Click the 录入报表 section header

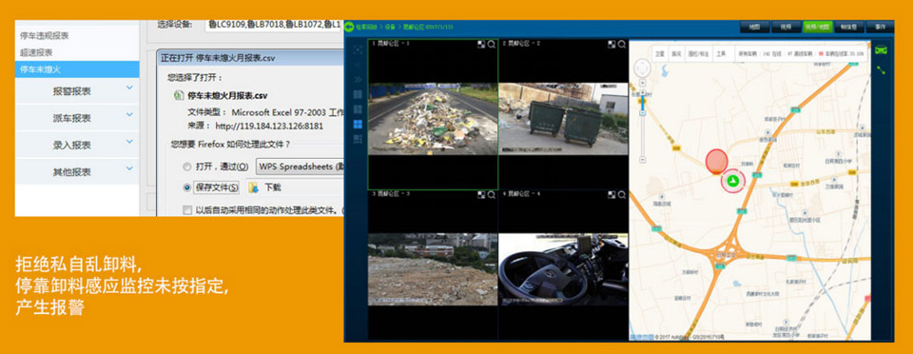(x=77, y=145)
